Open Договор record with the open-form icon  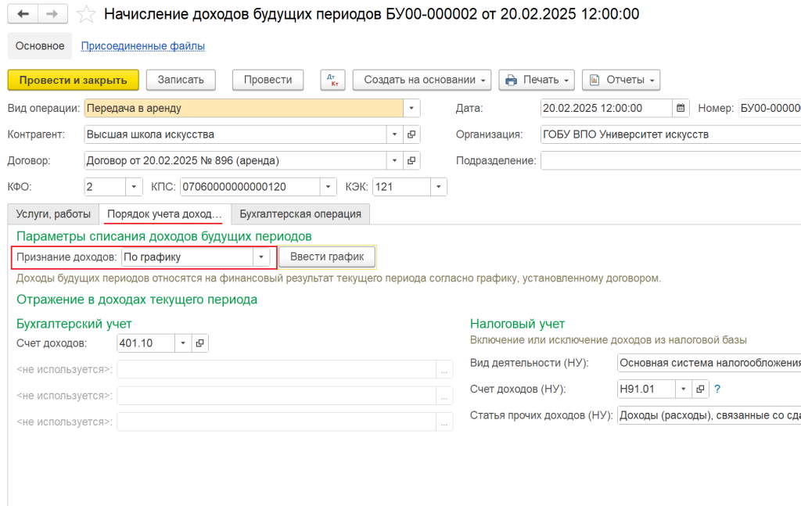tap(411, 160)
